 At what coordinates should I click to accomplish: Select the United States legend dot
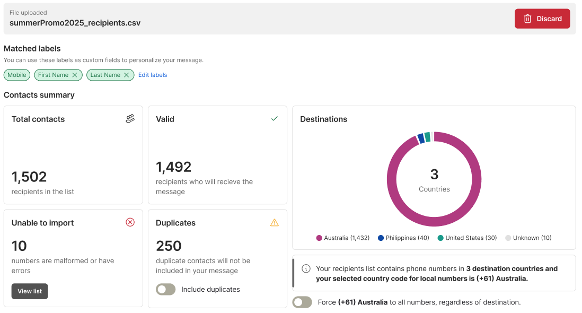pyautogui.click(x=440, y=238)
